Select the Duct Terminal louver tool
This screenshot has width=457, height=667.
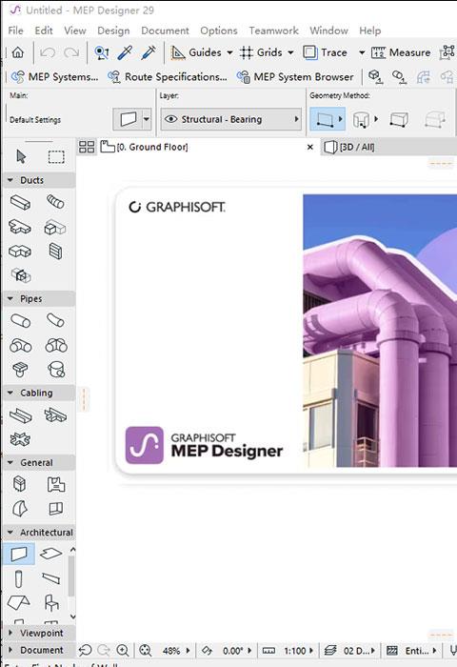(x=55, y=251)
